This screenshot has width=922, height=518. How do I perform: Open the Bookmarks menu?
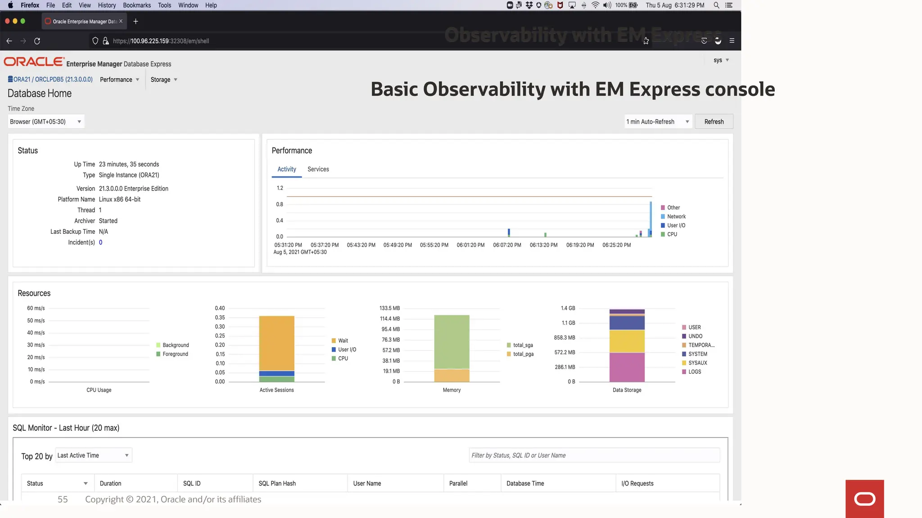point(137,5)
